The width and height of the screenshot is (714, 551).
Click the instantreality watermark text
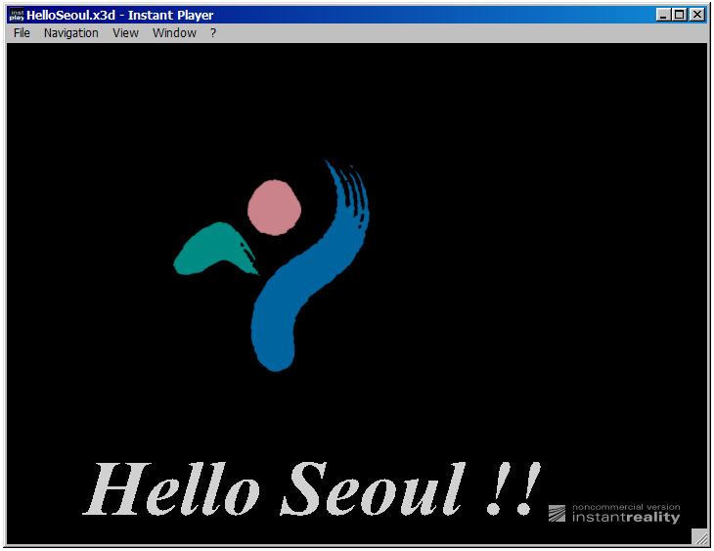point(626,518)
